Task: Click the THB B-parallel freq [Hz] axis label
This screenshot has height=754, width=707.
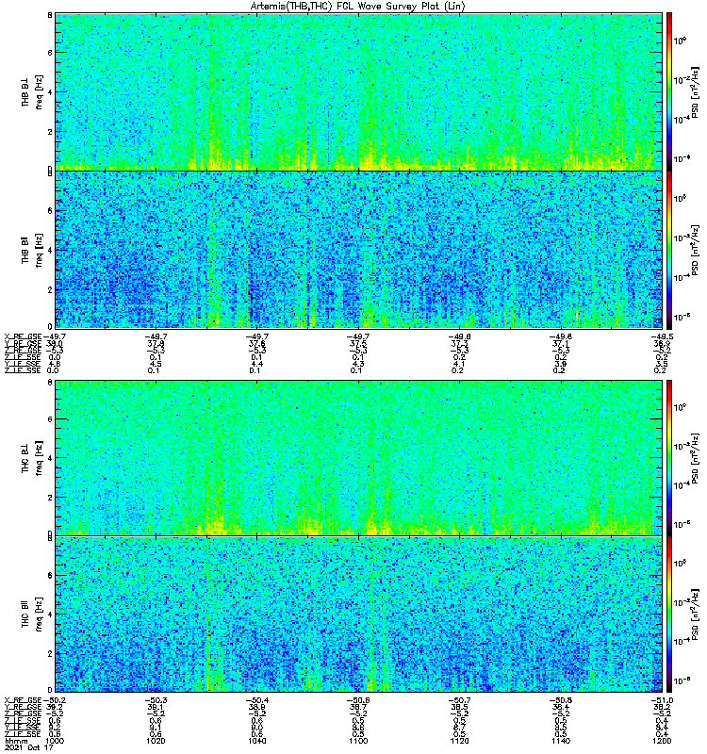Action: (x=39, y=250)
